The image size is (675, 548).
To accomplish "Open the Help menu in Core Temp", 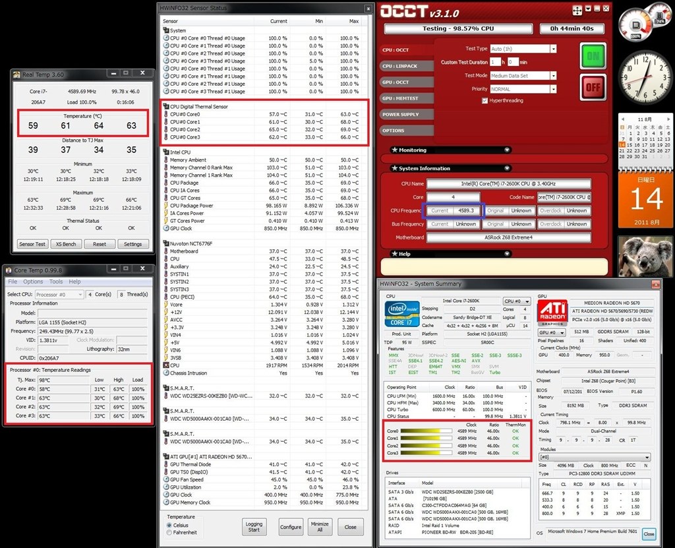I will pos(75,282).
